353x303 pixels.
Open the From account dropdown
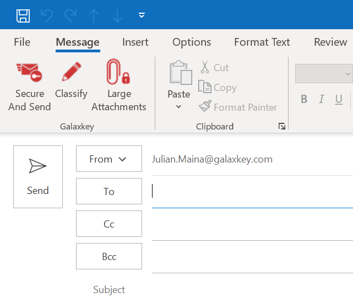point(108,159)
